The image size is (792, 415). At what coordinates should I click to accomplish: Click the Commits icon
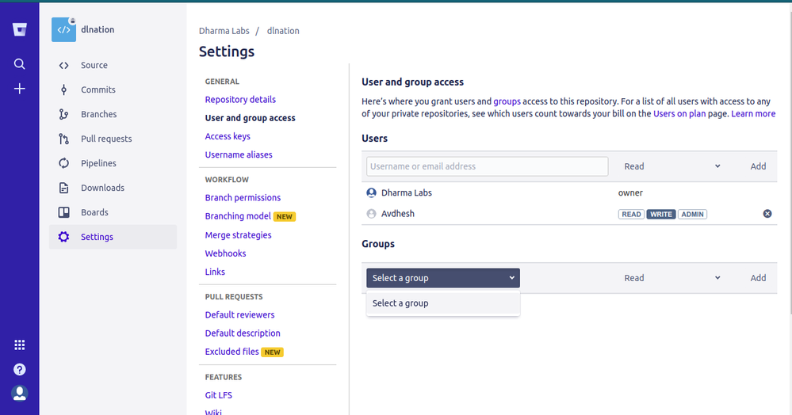63,89
